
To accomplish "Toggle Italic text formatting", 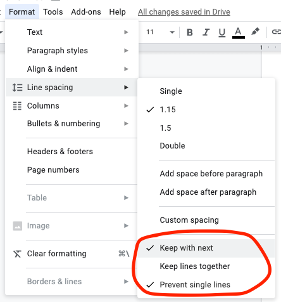I will [206, 32].
